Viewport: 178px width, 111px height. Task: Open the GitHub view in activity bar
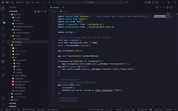3,75
